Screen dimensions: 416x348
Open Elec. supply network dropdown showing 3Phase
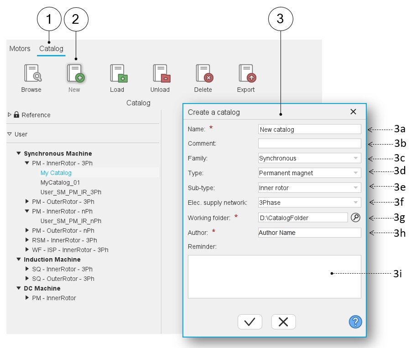point(309,203)
